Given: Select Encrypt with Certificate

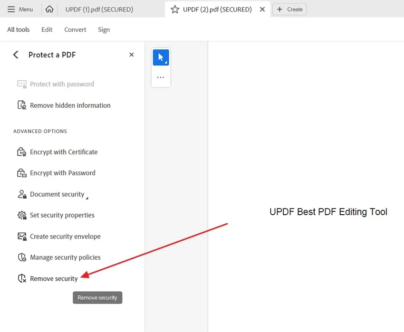Looking at the screenshot, I should 64,152.
